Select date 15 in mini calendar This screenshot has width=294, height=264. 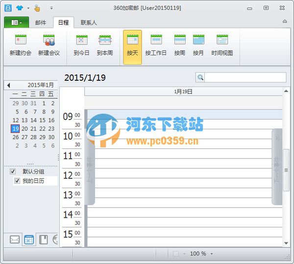[x=42, y=120]
